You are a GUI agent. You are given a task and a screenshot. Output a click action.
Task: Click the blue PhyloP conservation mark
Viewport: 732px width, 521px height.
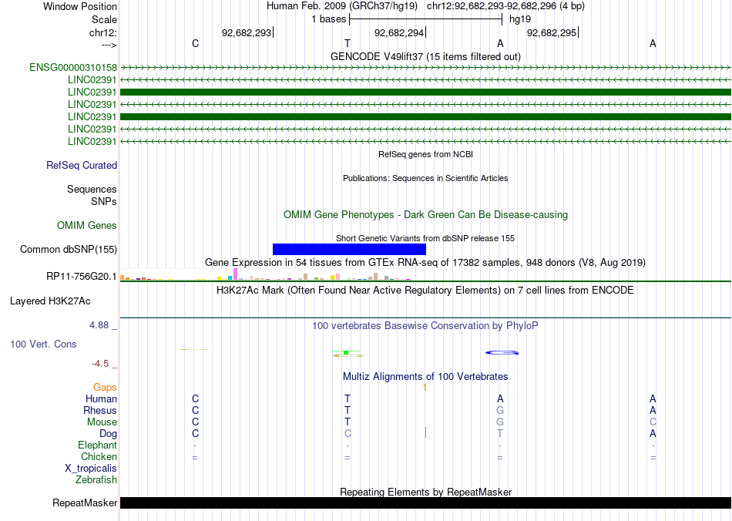coord(502,352)
